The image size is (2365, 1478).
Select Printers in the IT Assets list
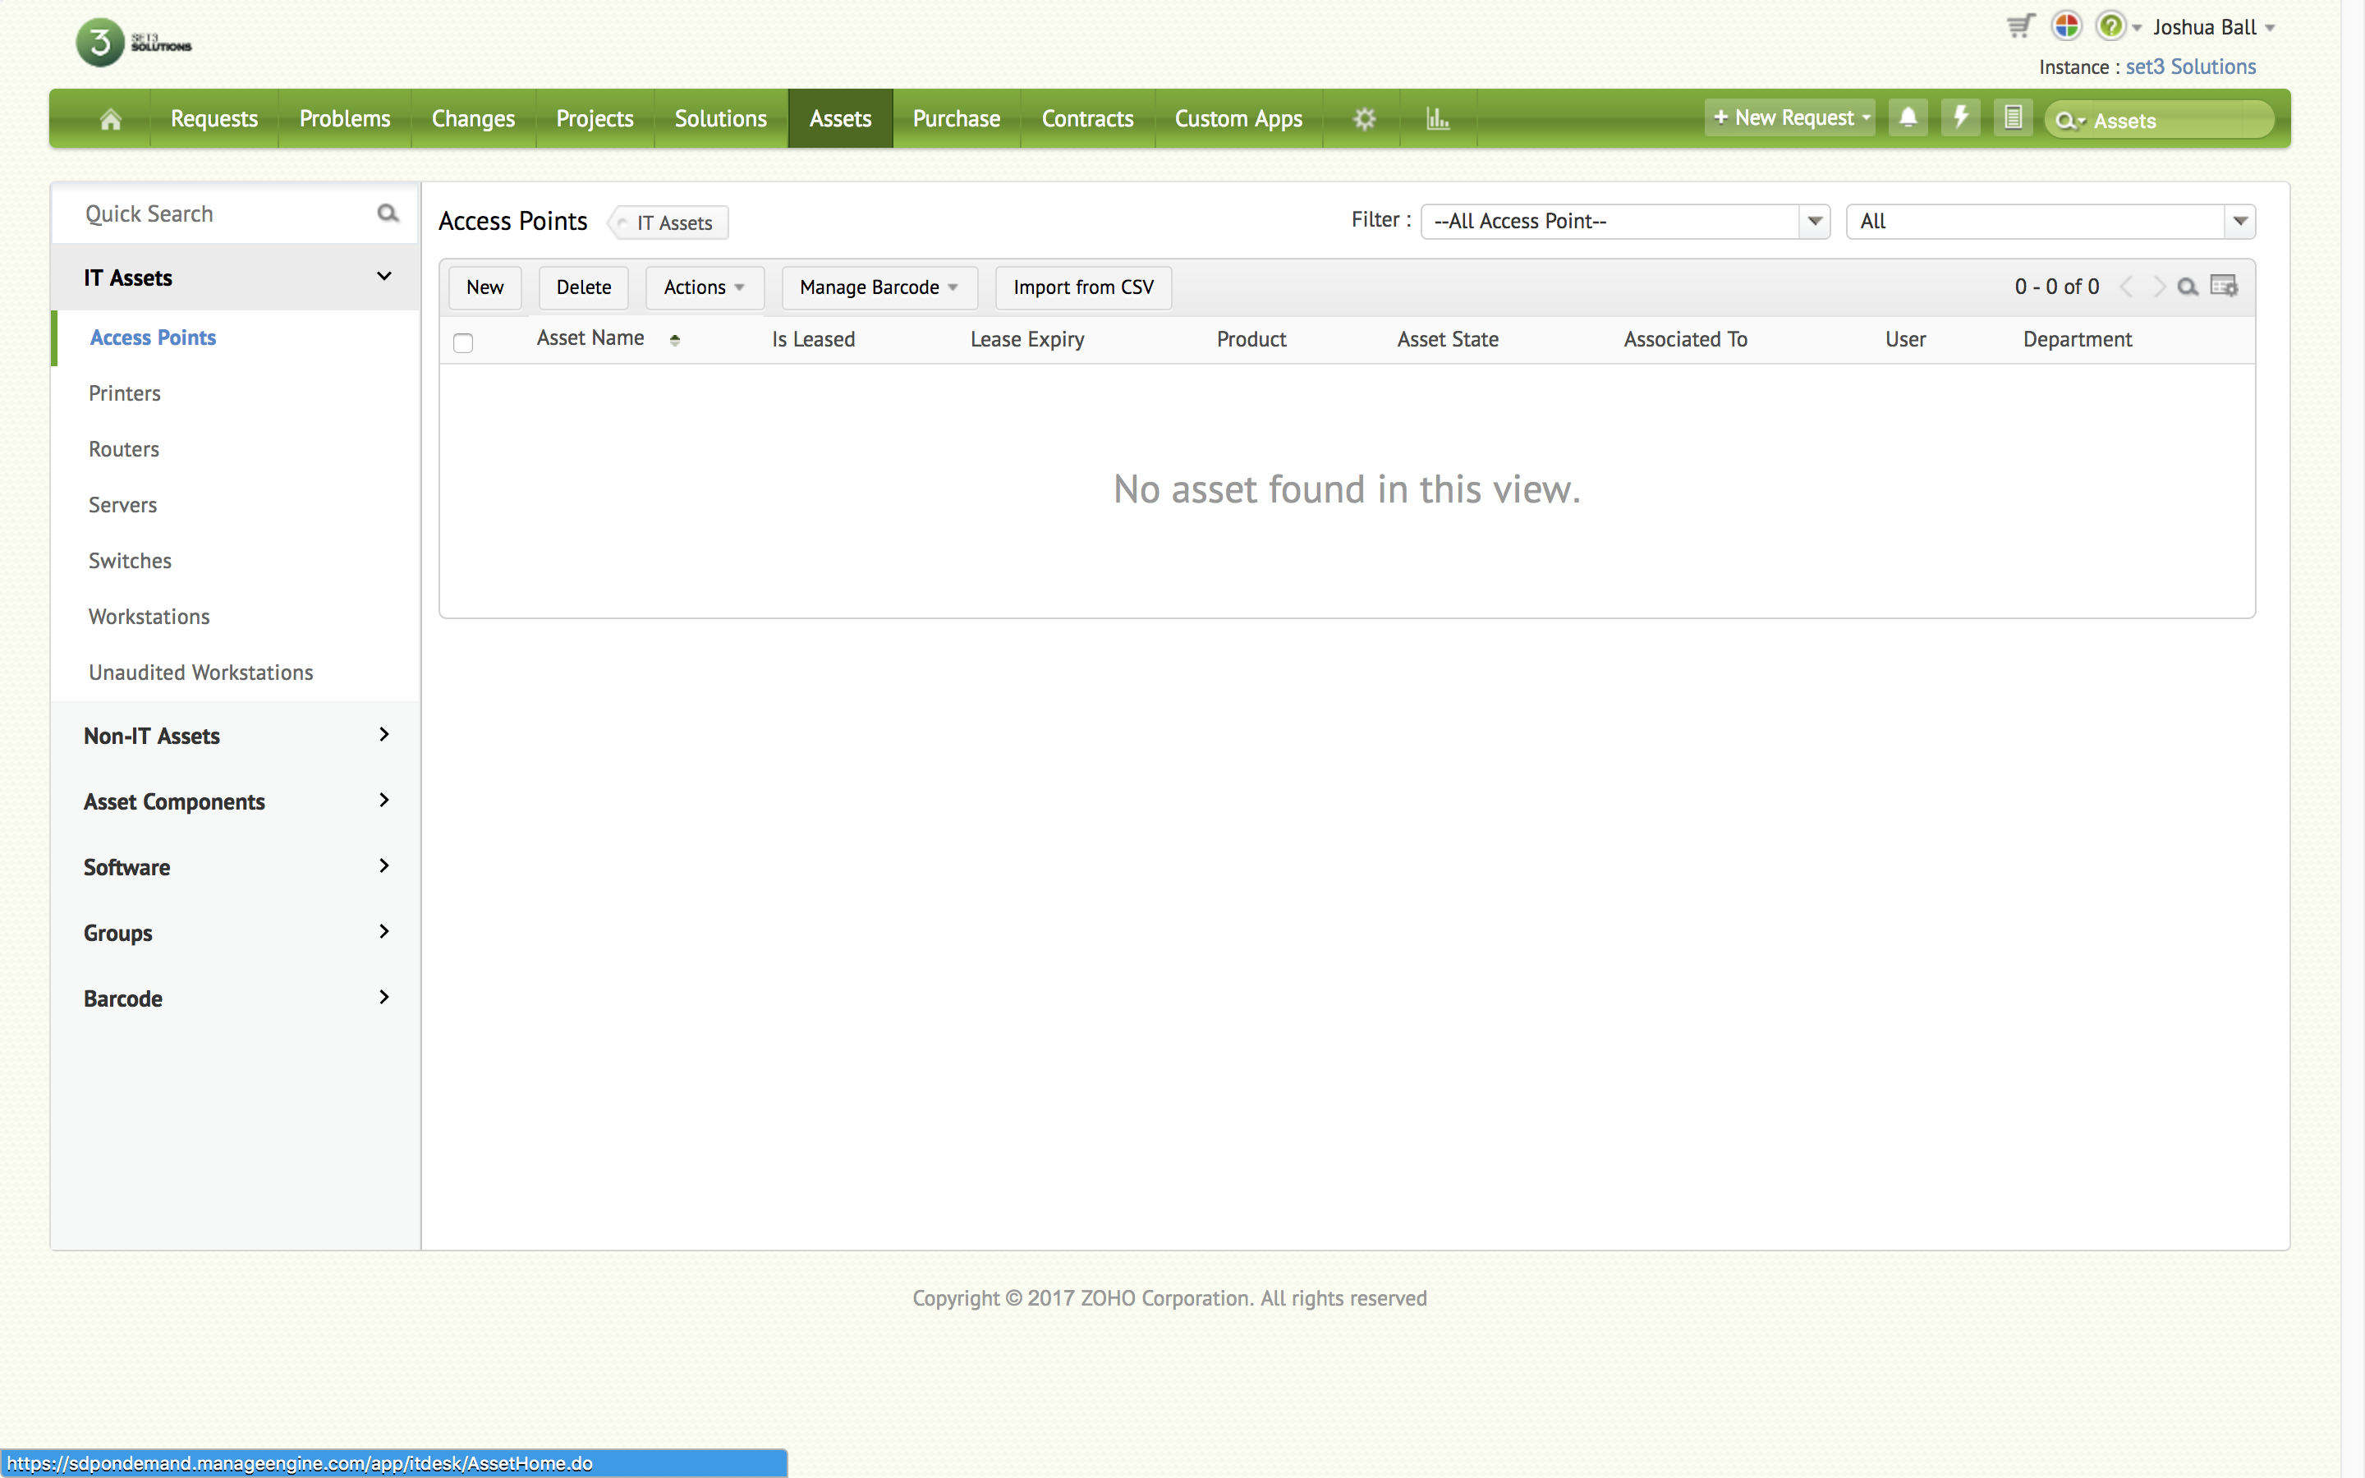point(124,393)
